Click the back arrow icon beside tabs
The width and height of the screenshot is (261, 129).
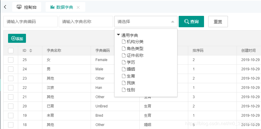(x=5, y=7)
